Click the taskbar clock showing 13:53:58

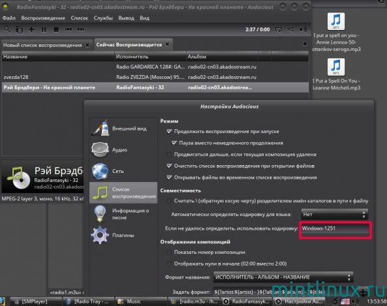click(377, 301)
